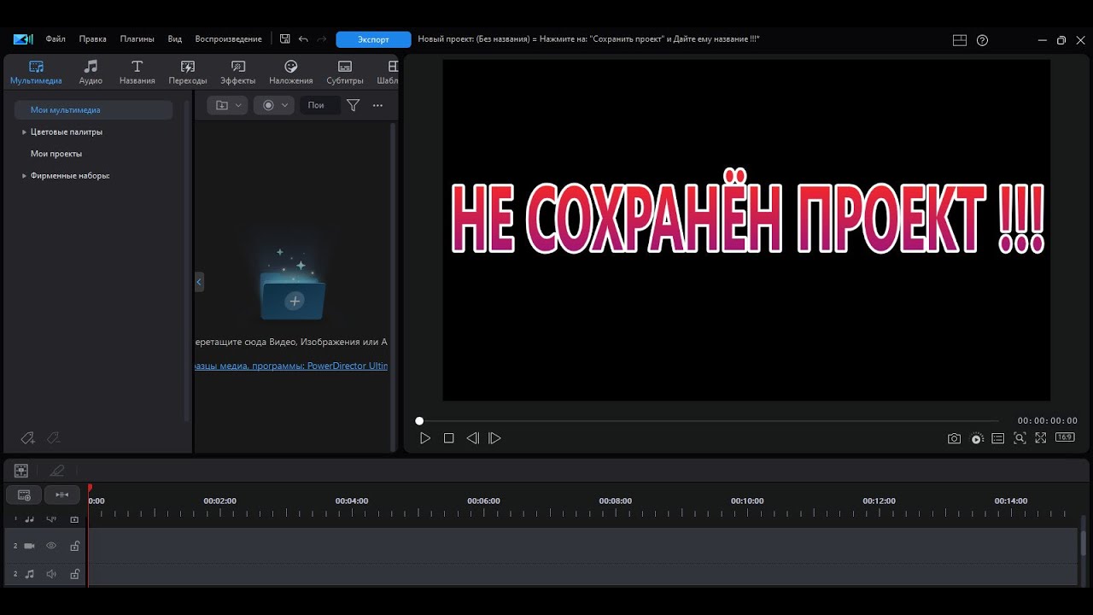Click the timeline playhead marker
Screen dimensions: 1093x615
(90, 489)
